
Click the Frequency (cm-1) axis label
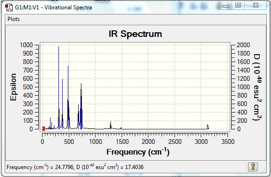[x=138, y=152]
